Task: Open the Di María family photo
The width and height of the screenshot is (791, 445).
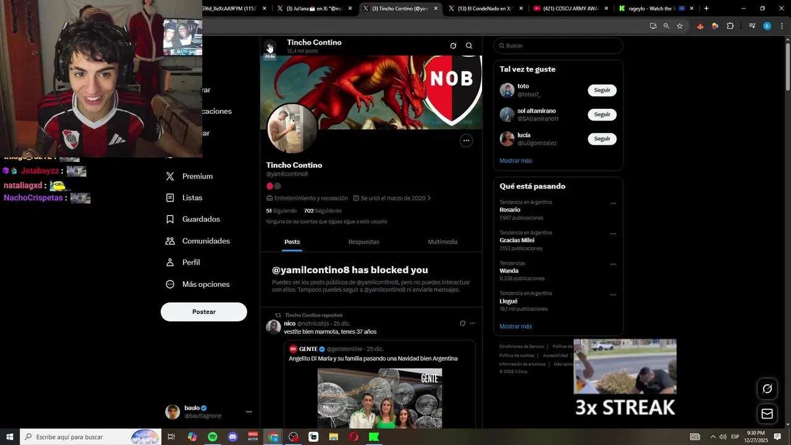Action: pos(379,399)
